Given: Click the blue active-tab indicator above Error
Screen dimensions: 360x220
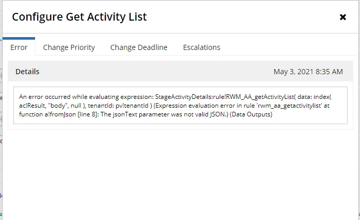Looking at the screenshot, I should [19, 38].
